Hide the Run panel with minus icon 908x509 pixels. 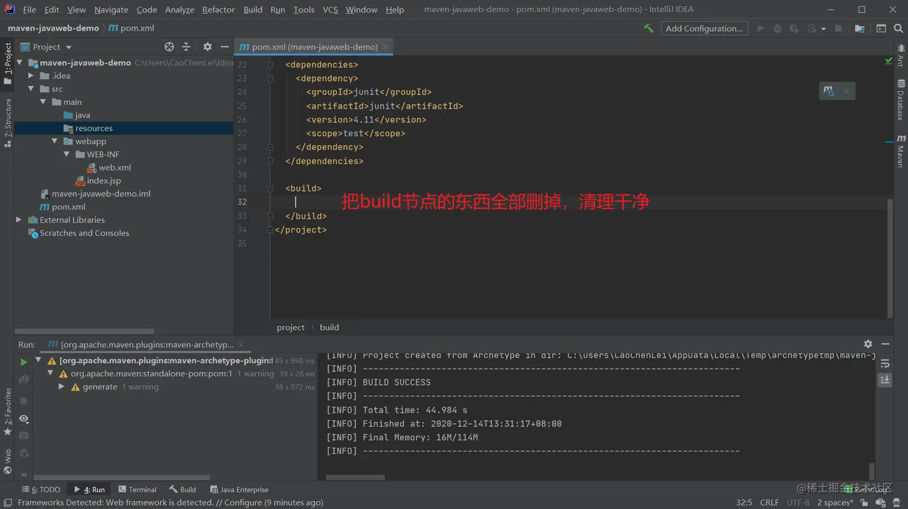coord(885,344)
